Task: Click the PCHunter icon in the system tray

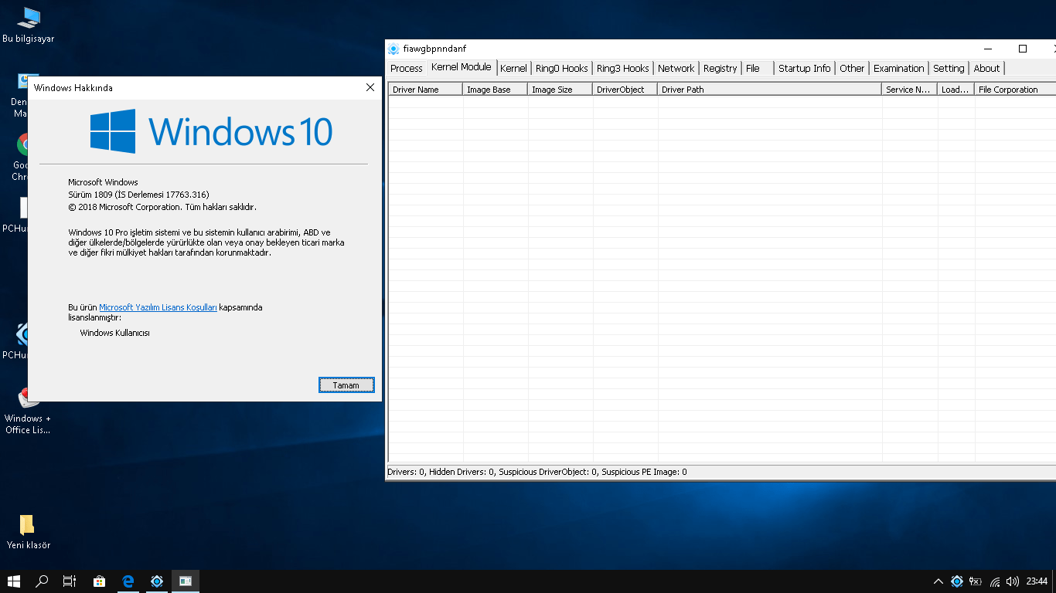Action: (x=957, y=581)
